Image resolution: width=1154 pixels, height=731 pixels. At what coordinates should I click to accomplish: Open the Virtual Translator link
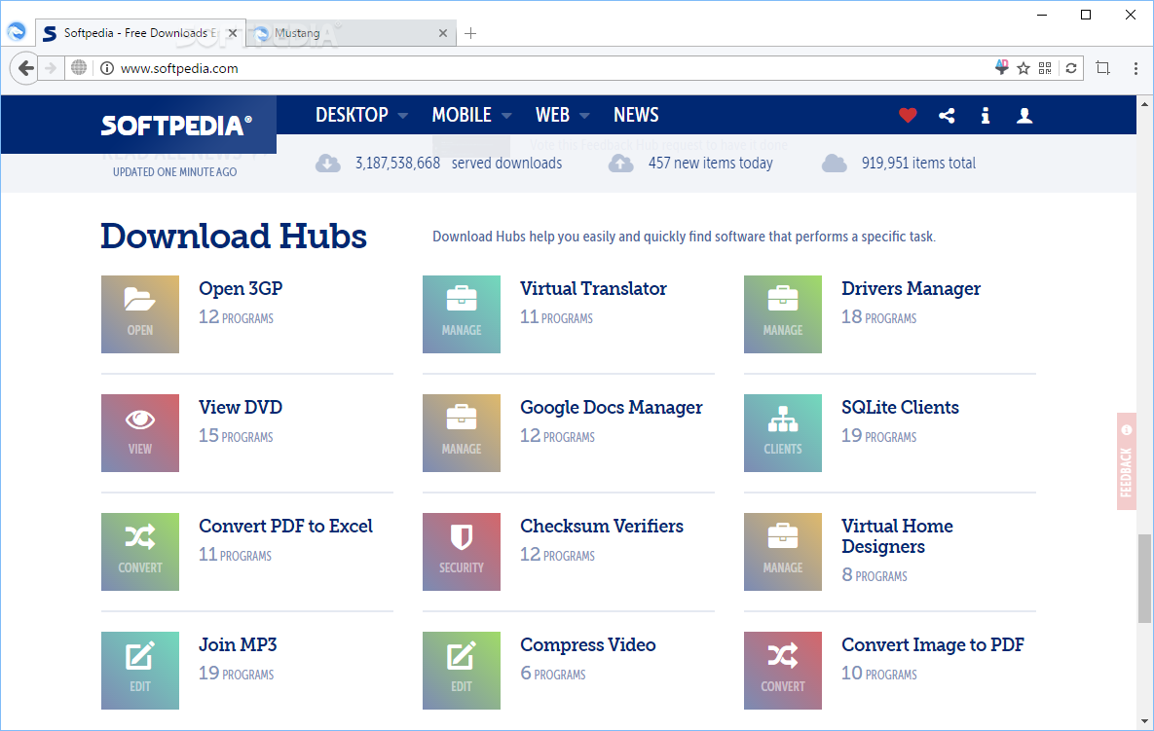click(x=593, y=288)
